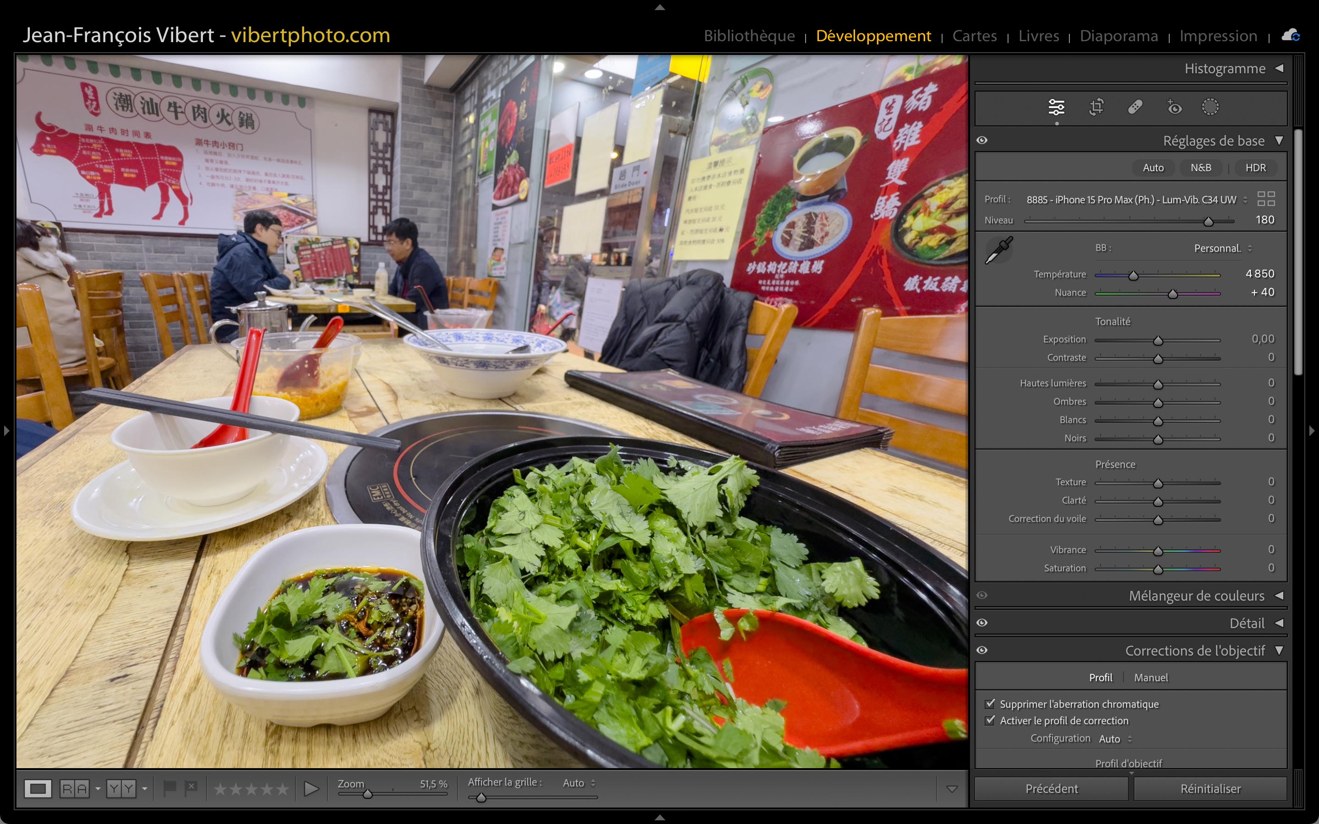Image resolution: width=1319 pixels, height=824 pixels.
Task: Uncheck Supprimer l'aberration chromatique
Action: click(x=990, y=704)
